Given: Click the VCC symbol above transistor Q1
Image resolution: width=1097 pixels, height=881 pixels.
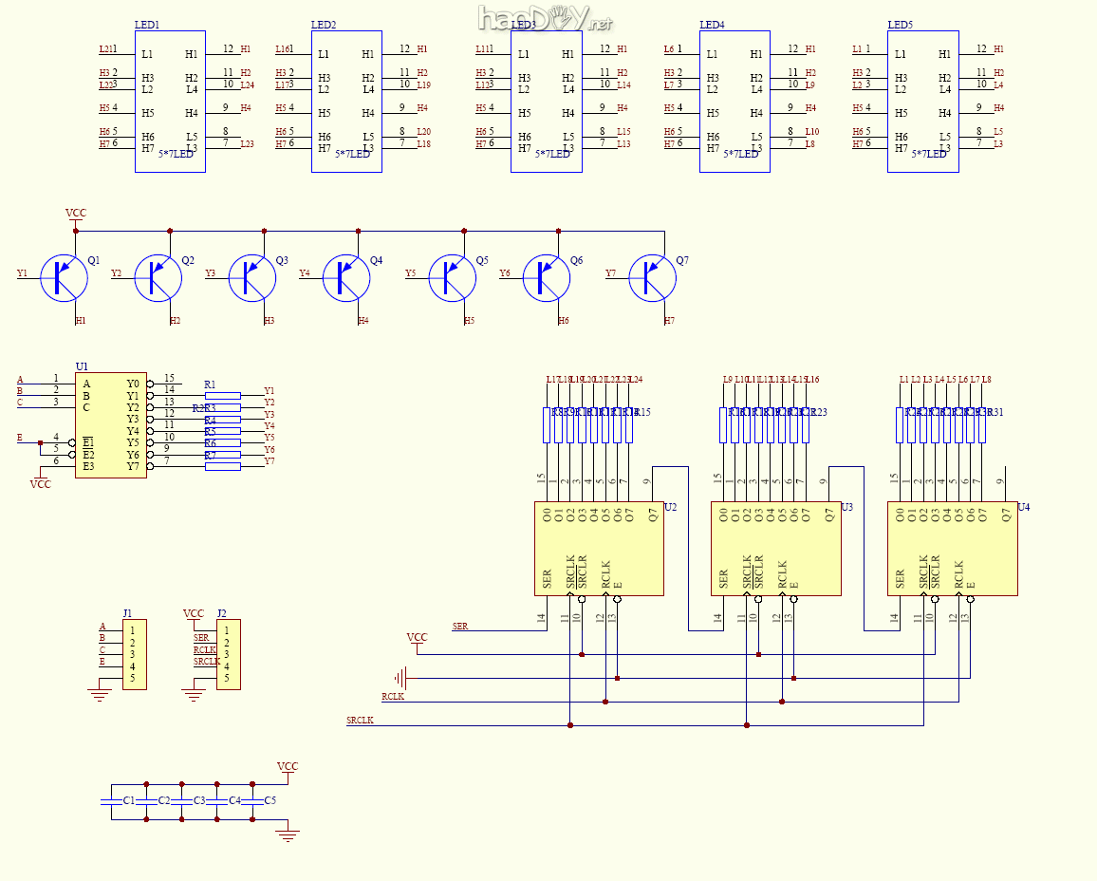Looking at the screenshot, I should [x=76, y=215].
